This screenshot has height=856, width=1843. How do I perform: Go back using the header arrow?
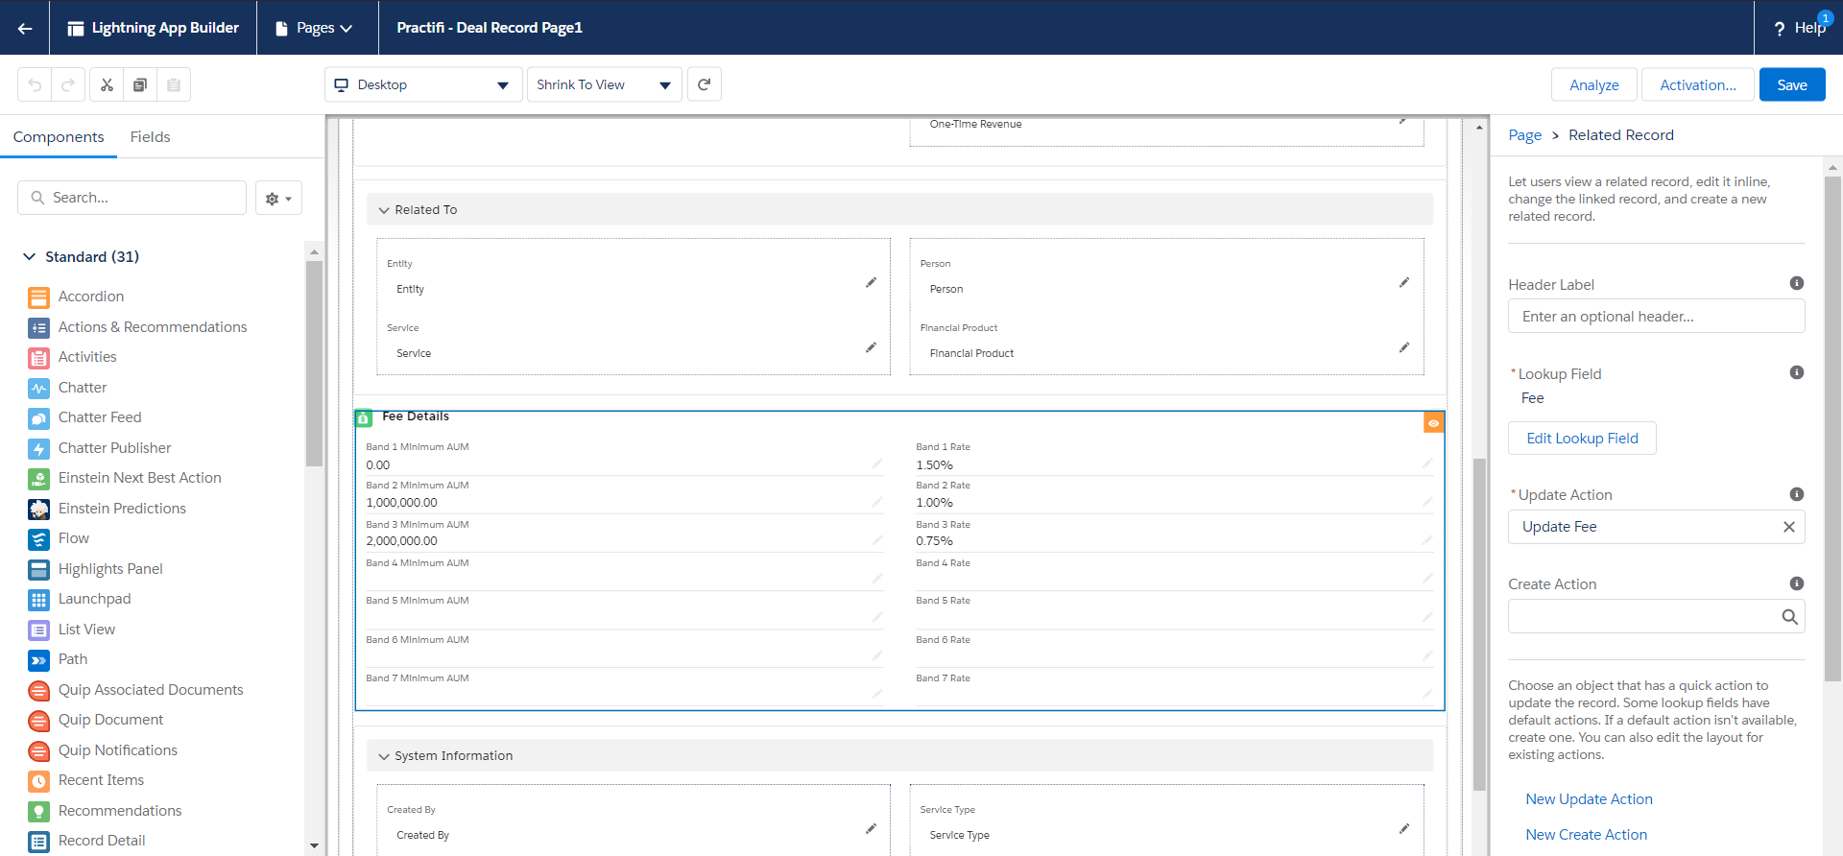(x=25, y=28)
